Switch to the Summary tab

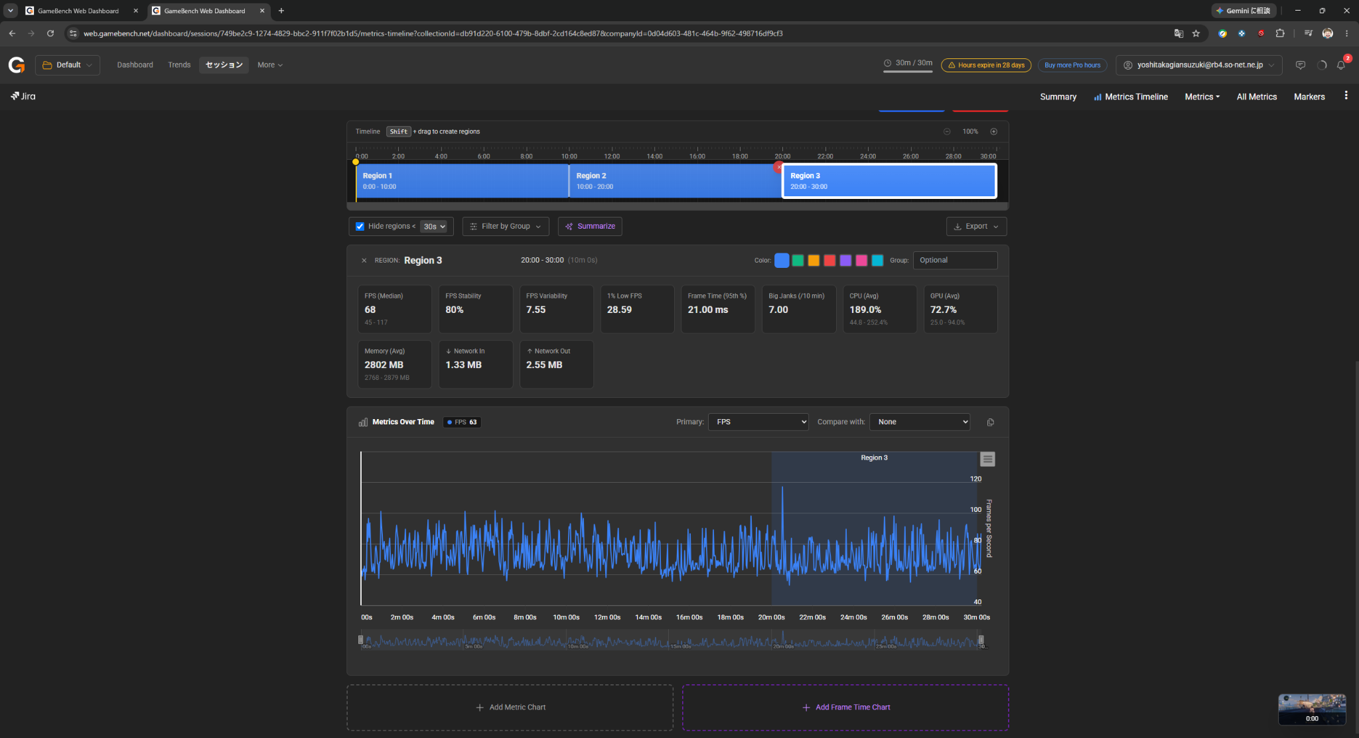click(x=1058, y=97)
